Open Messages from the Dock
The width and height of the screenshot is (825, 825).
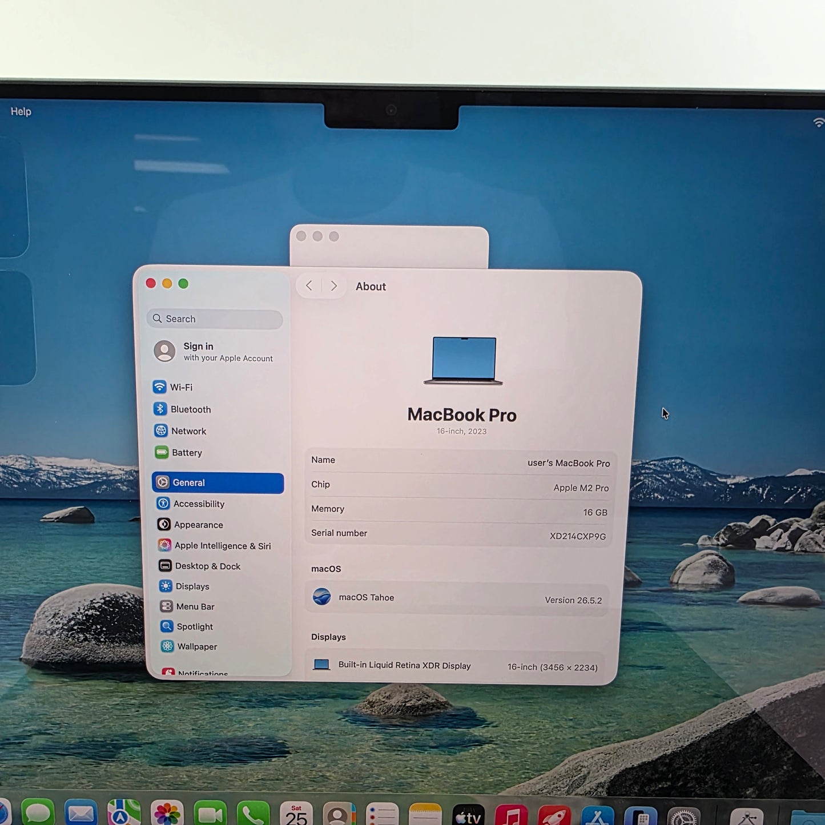(x=38, y=813)
